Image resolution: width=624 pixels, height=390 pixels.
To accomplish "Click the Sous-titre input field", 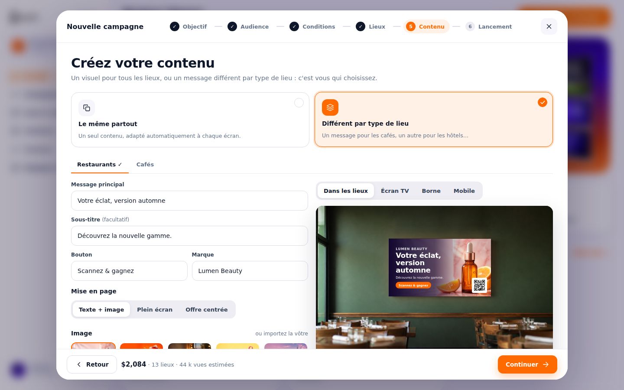I will click(x=189, y=236).
